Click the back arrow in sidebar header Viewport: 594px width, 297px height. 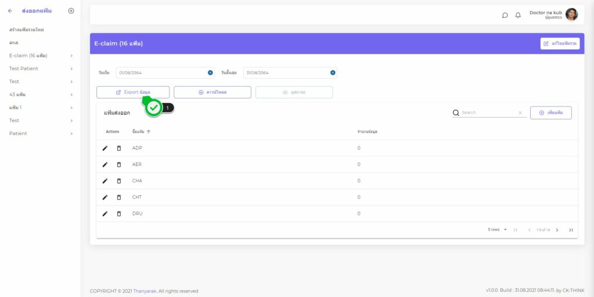(x=10, y=11)
